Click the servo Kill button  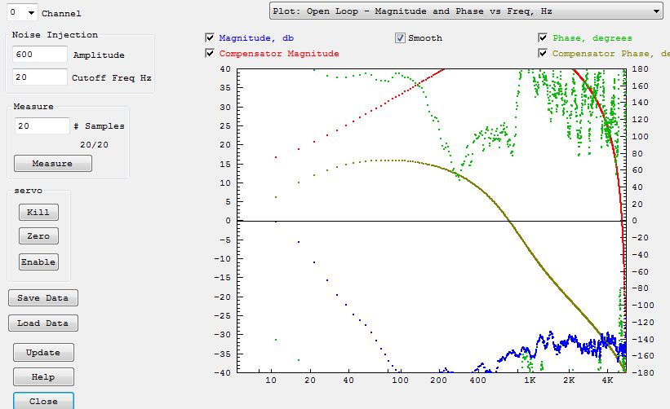(38, 212)
